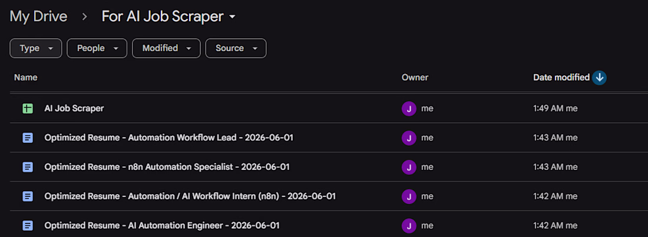Viewport: 648px width, 237px height.
Task: Click the Docs icon beside AI Workflow Intern resume
Action: tap(28, 196)
